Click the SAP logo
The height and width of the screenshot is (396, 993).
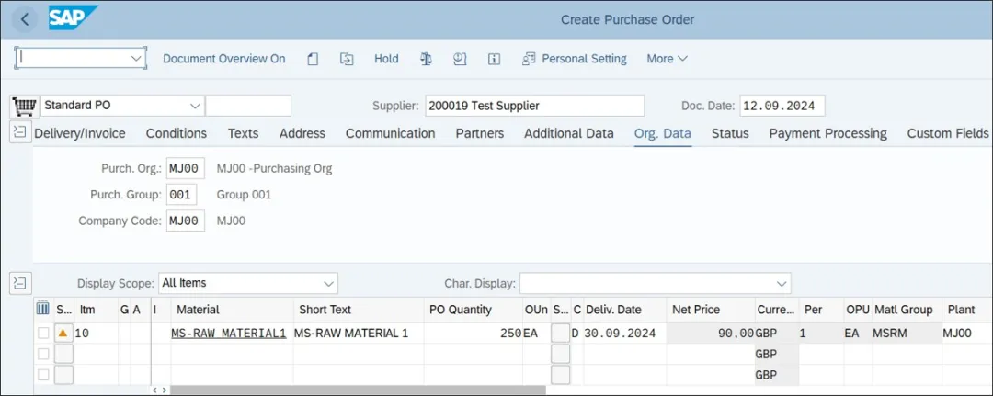[73, 17]
